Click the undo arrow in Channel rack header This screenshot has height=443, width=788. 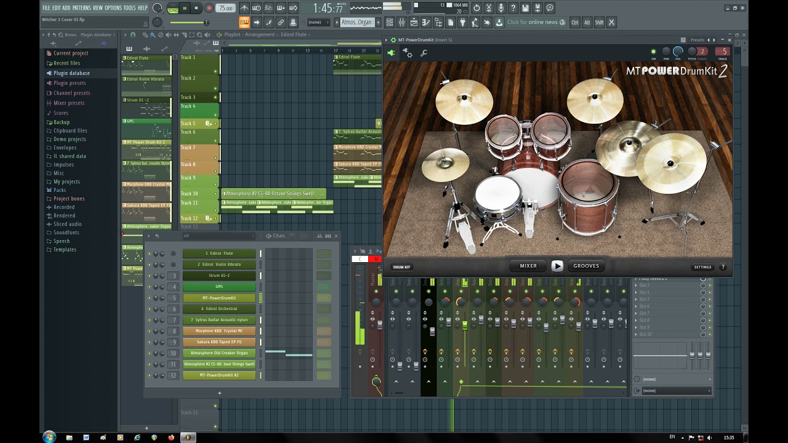(157, 236)
